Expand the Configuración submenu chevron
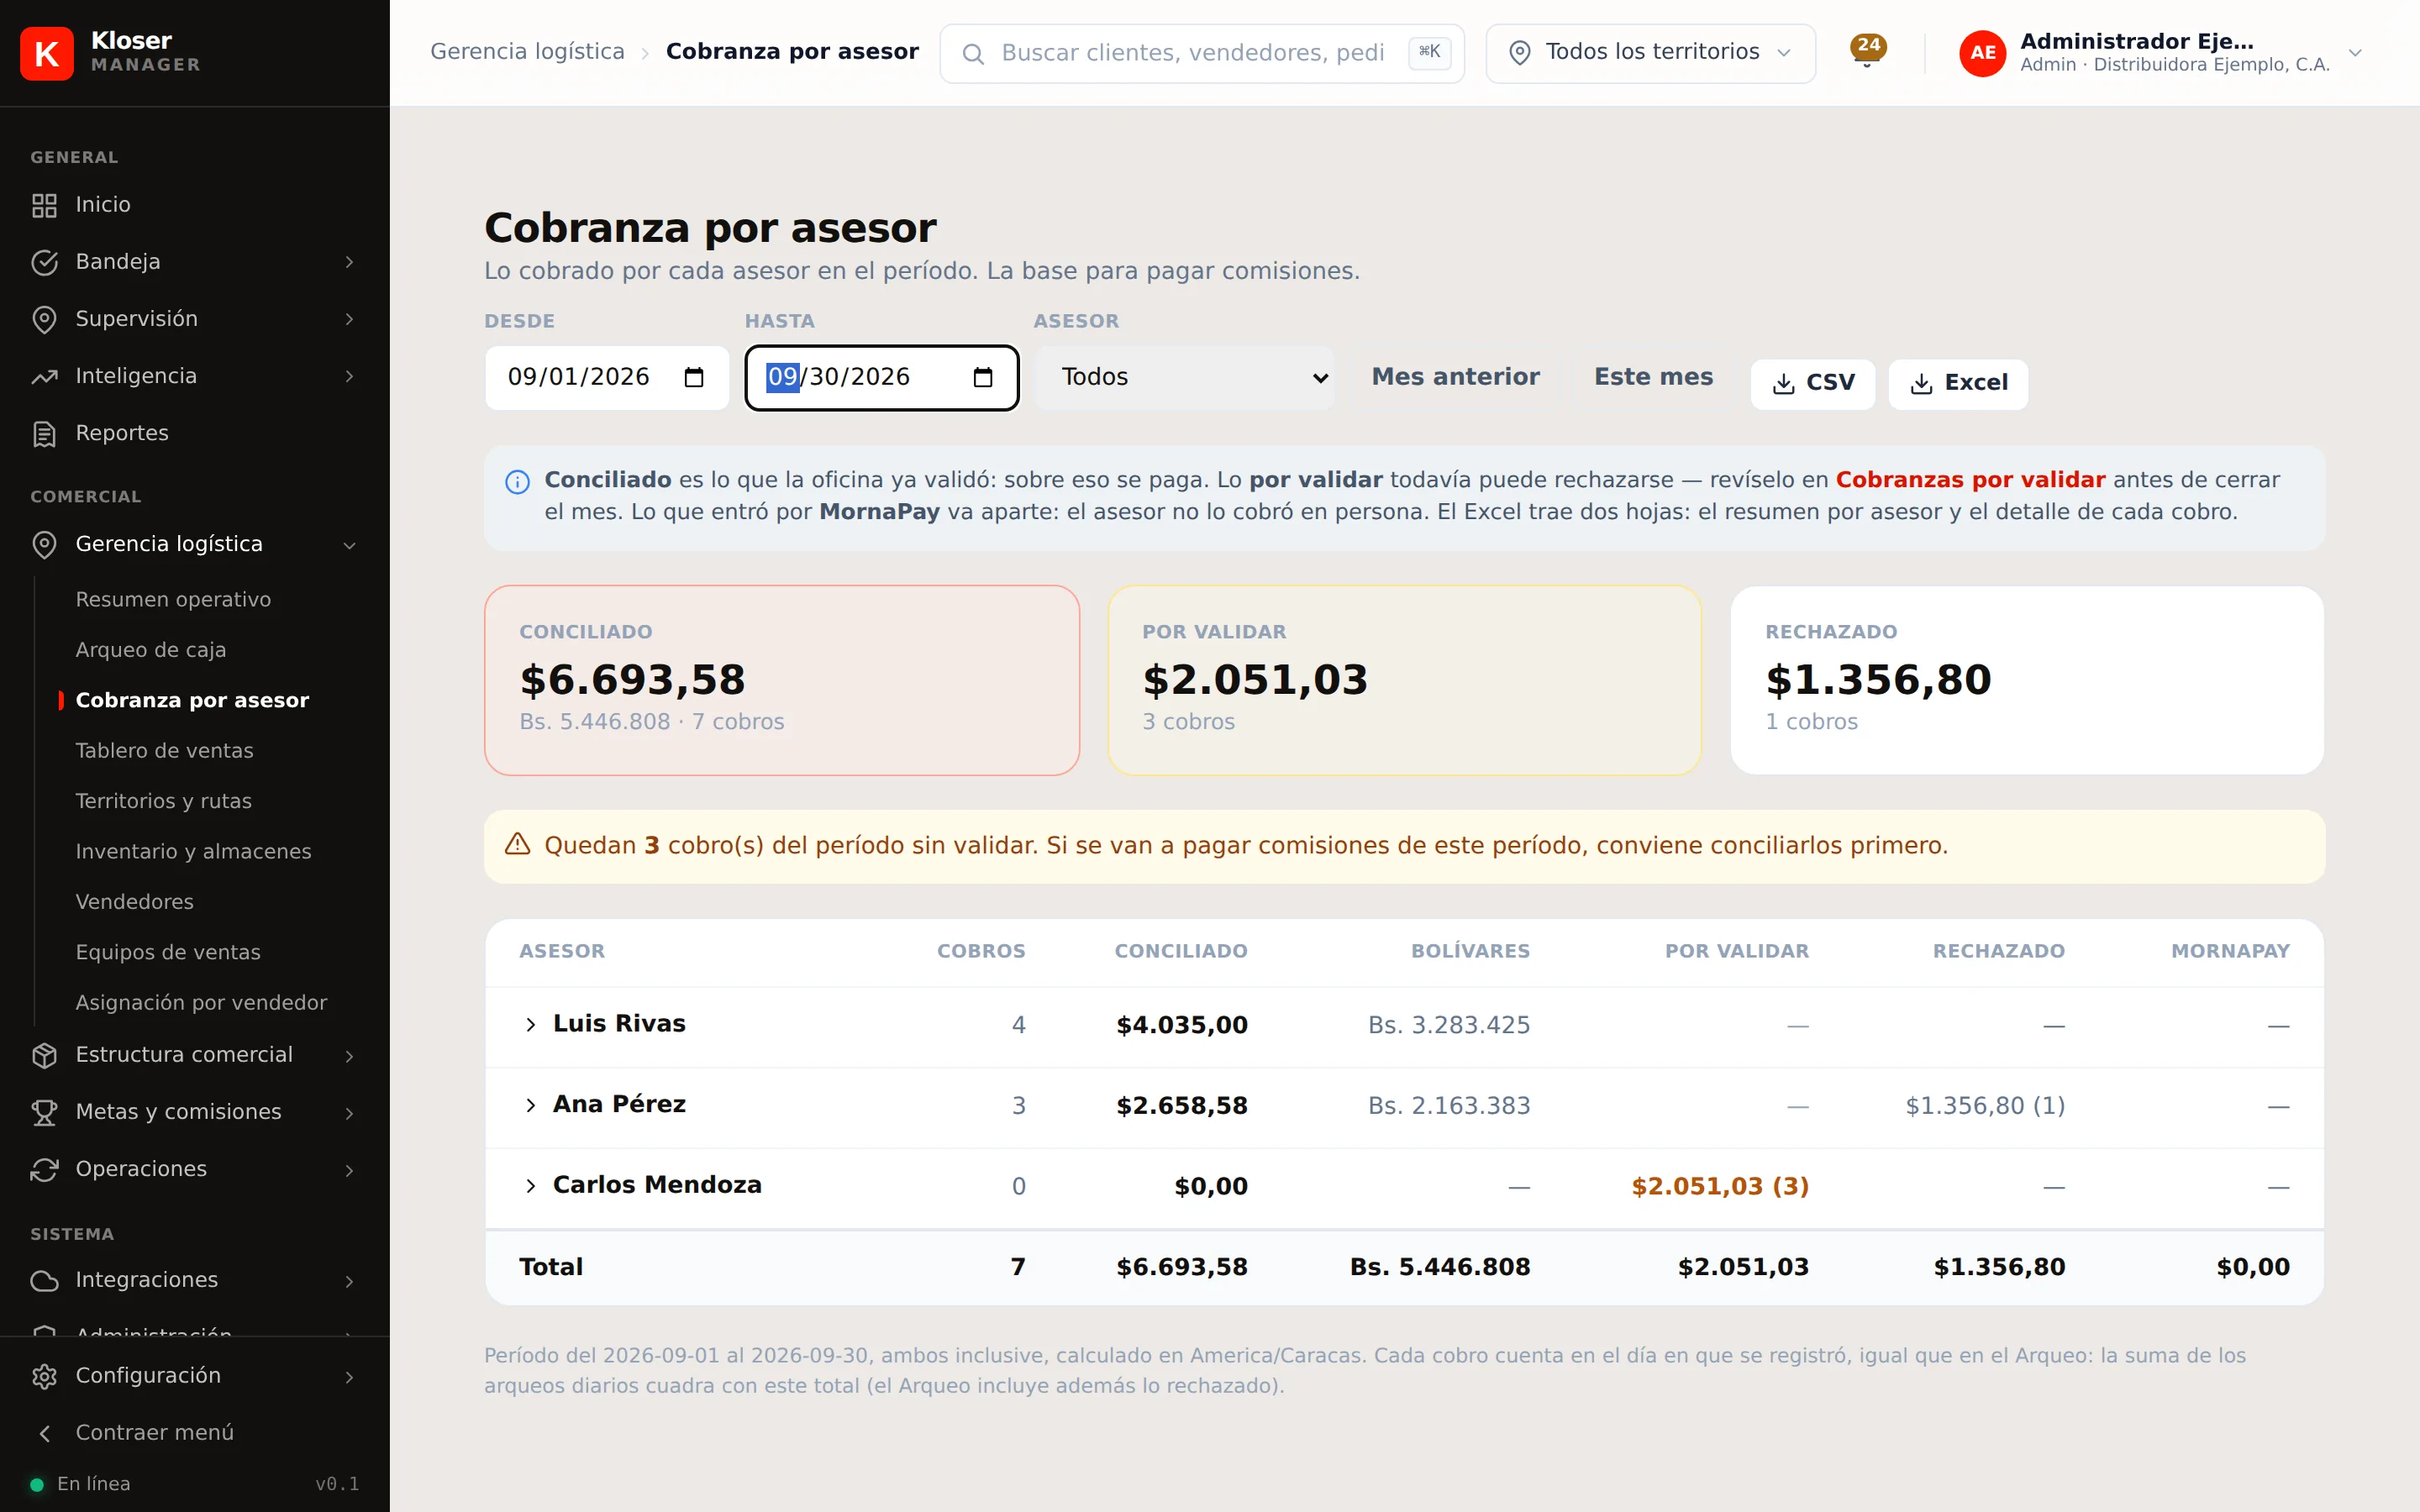Viewport: 2420px width, 1512px height. point(349,1377)
